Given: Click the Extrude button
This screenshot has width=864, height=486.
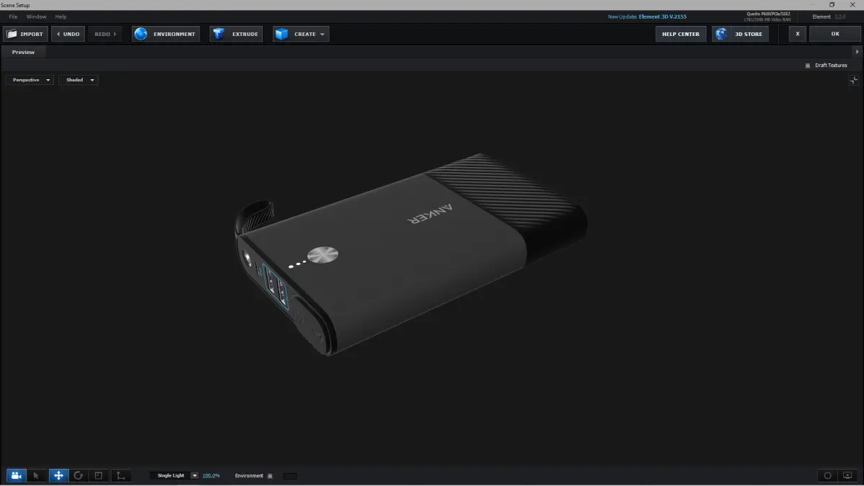Looking at the screenshot, I should point(236,34).
